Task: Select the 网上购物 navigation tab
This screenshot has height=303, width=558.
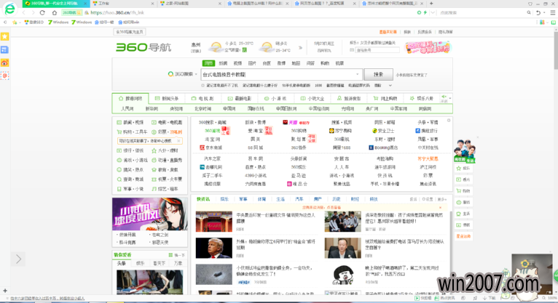Action: point(385,98)
